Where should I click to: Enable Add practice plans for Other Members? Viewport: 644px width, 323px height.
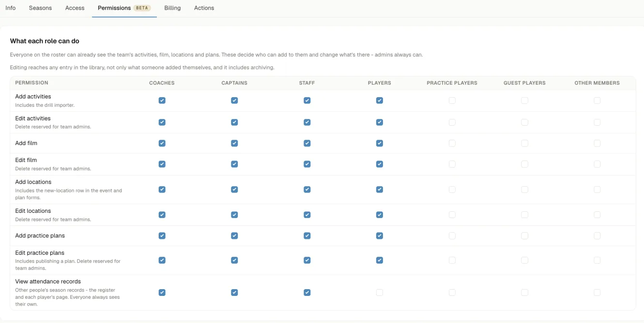tap(597, 235)
